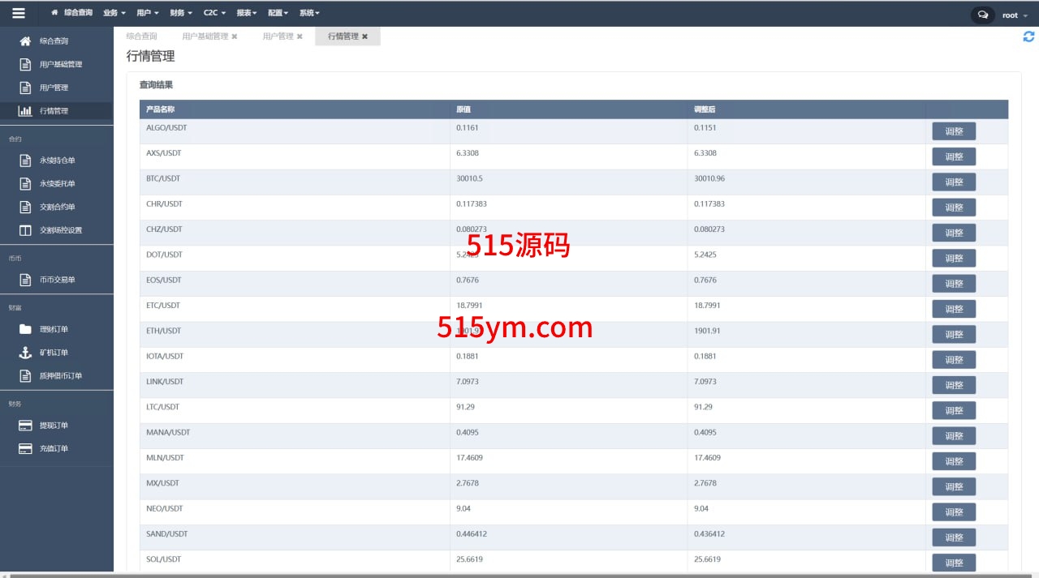Open the chat message bubble icon
This screenshot has height=578, width=1039.
tap(983, 15)
